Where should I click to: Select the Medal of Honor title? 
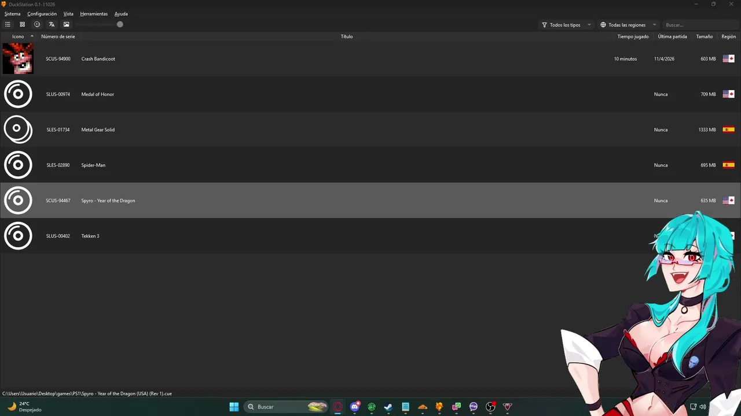[97, 94]
